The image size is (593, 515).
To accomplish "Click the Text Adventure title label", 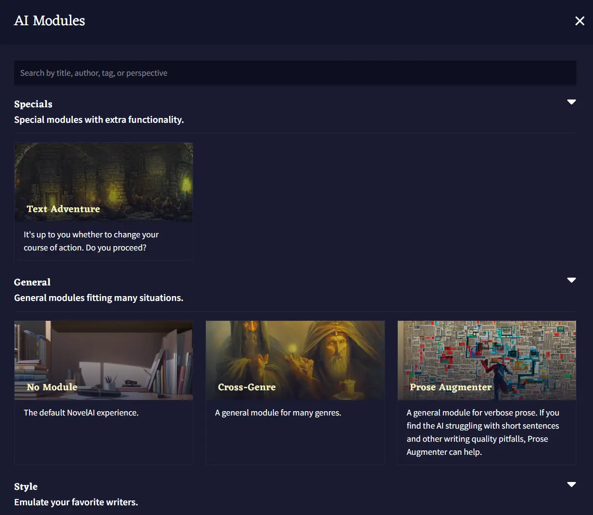I will (x=63, y=209).
